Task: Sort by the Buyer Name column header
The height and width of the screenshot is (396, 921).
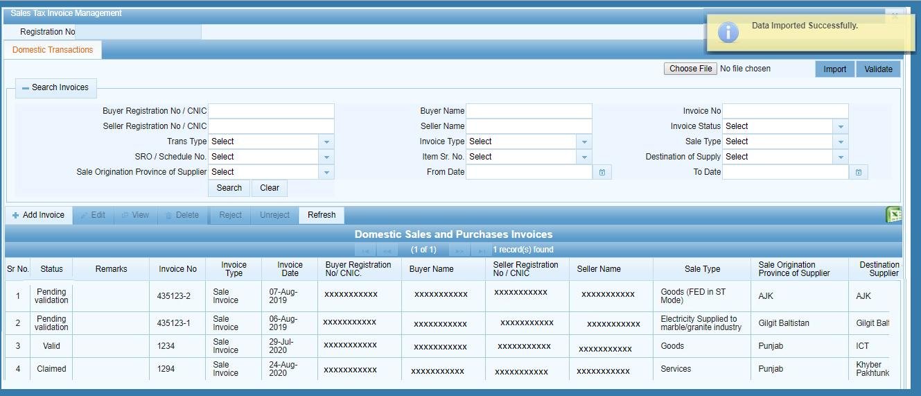Action: [444, 269]
